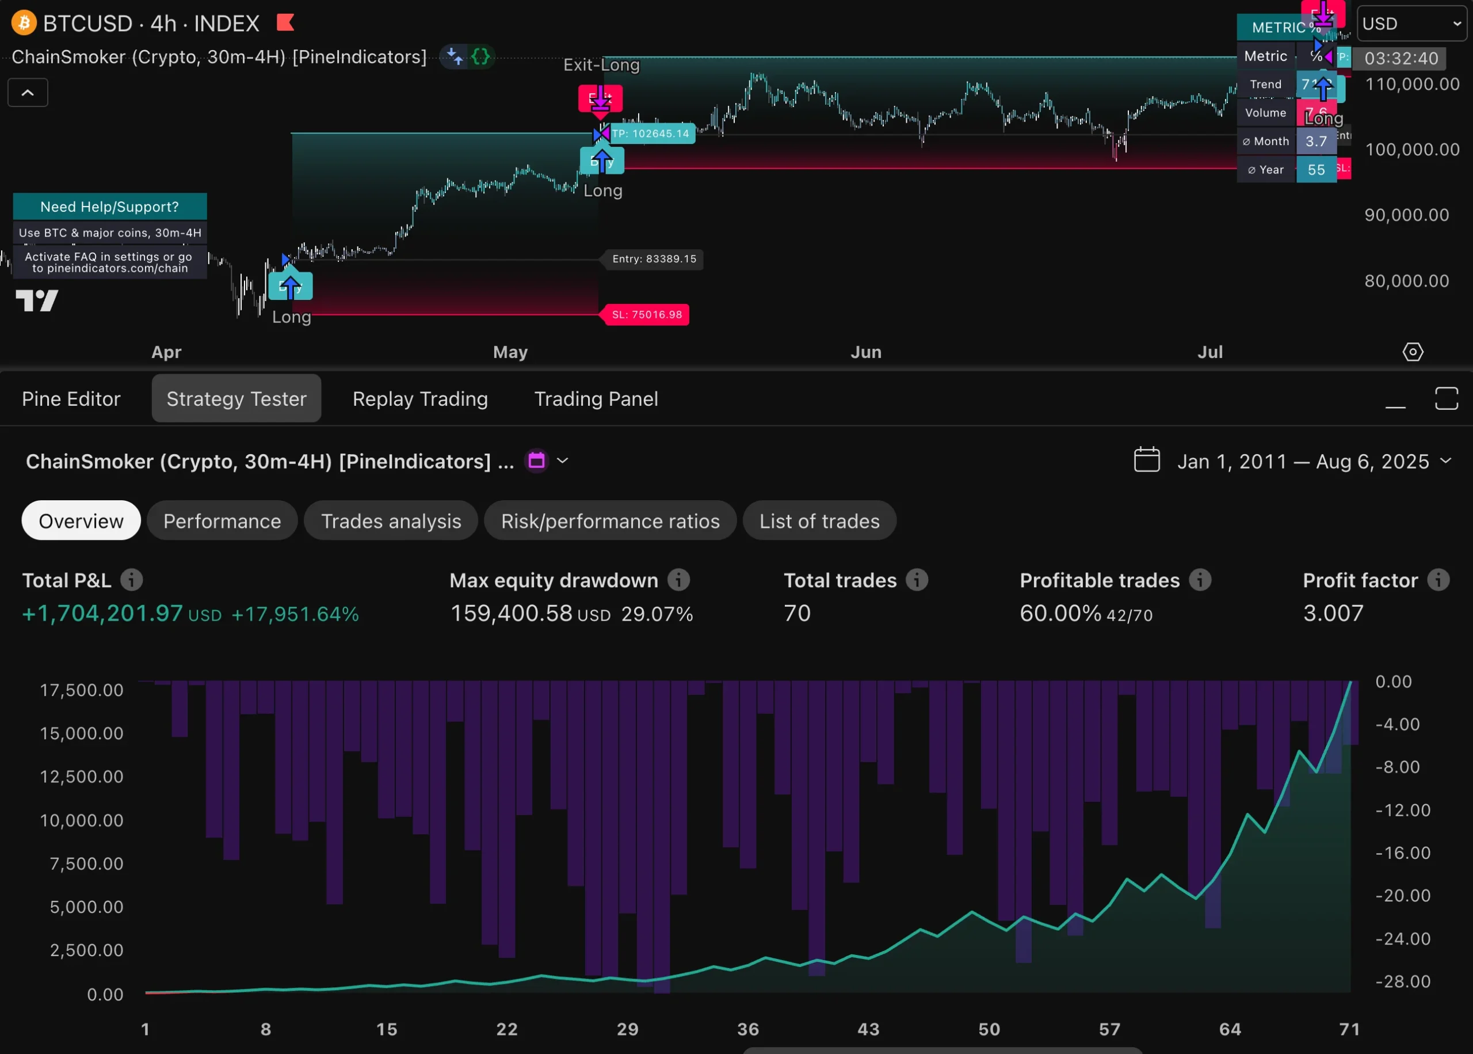The image size is (1473, 1054).
Task: Open the Trades analysis section
Action: click(x=391, y=520)
